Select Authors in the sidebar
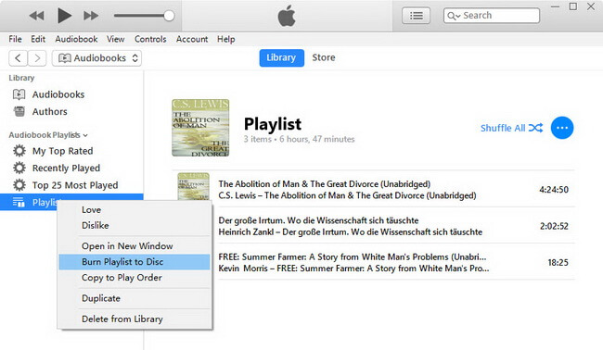This screenshot has height=350, width=603. [49, 112]
